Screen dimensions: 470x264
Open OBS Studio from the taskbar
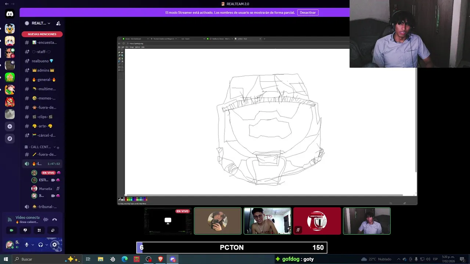pos(148,259)
